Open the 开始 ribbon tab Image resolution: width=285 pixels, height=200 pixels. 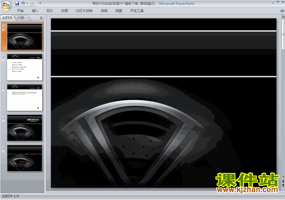20,11
